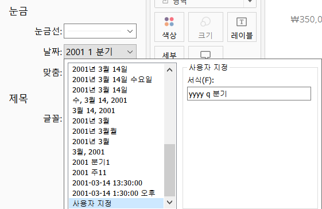Open the 색상 color marks card
This screenshot has height=209, width=322.
pyautogui.click(x=169, y=27)
